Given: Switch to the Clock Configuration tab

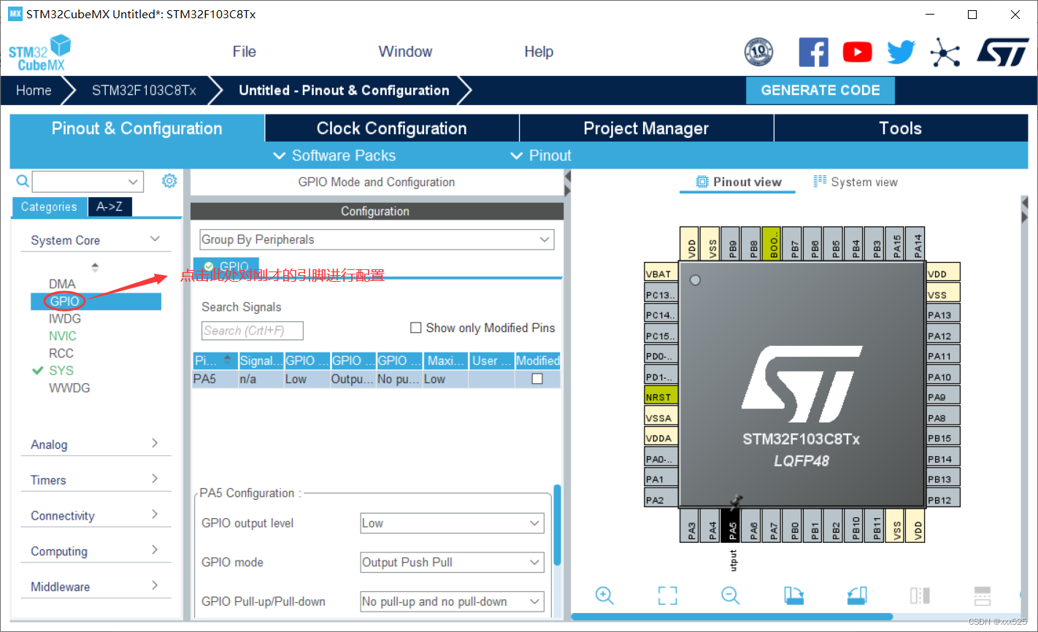Looking at the screenshot, I should click(x=392, y=128).
